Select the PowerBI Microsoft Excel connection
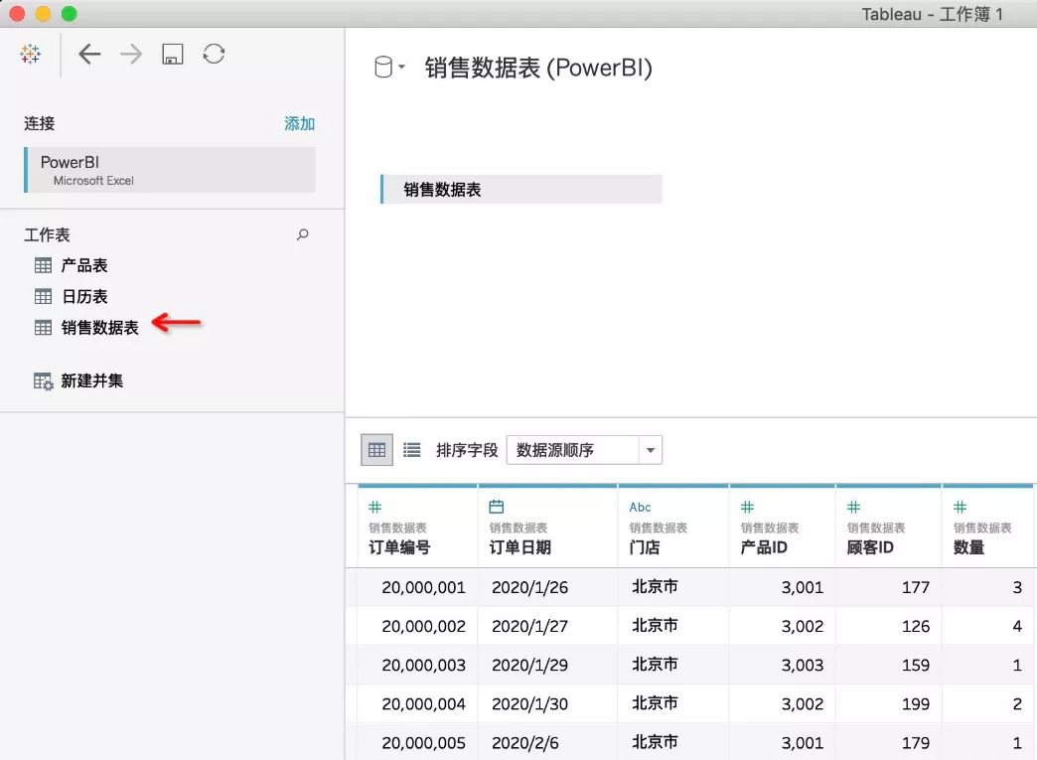Screen dimensions: 1037x760 click(x=170, y=170)
